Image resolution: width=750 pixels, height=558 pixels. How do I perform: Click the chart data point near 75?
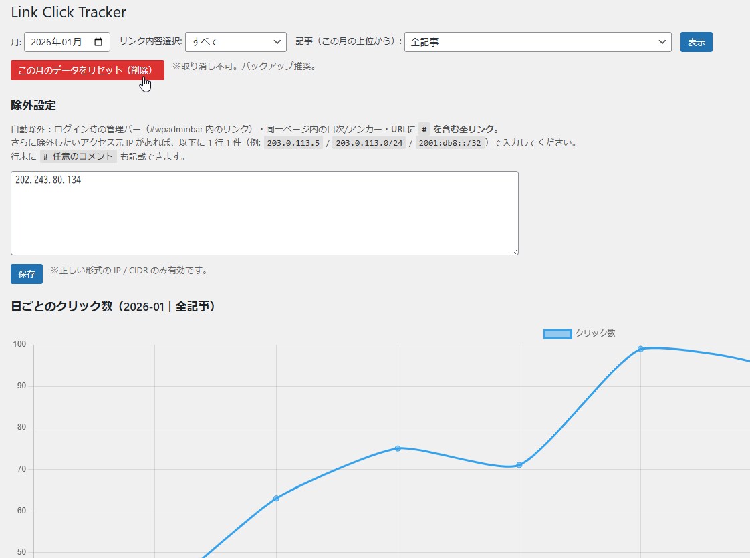click(x=398, y=448)
